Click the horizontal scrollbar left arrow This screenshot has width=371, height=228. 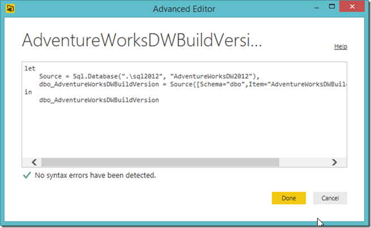(35, 162)
